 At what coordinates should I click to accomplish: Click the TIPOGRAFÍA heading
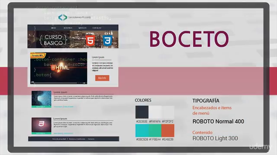[x=206, y=101]
